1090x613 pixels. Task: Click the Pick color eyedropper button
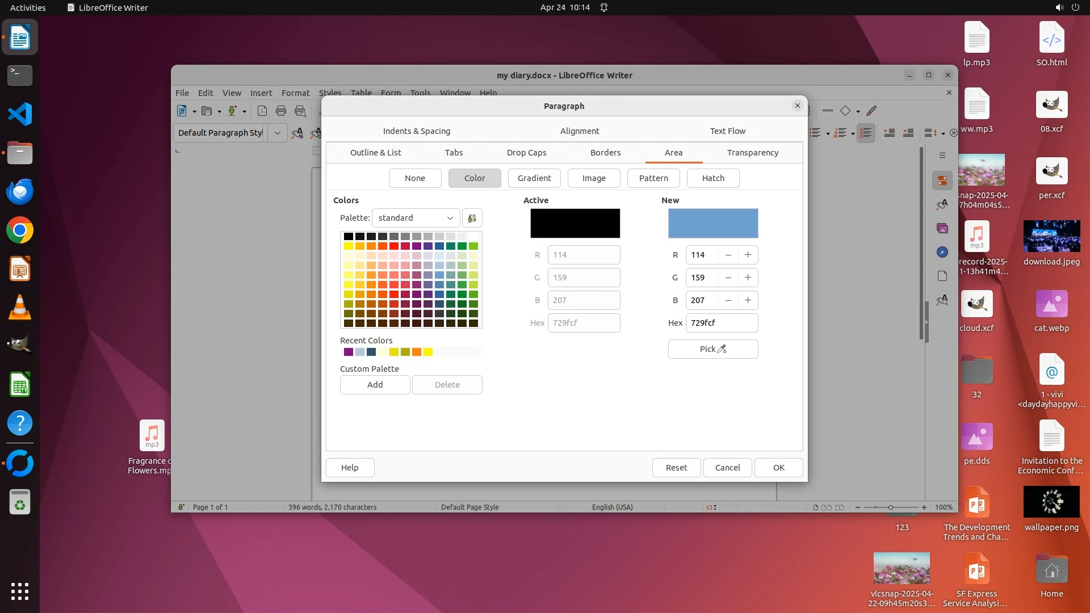click(x=712, y=349)
